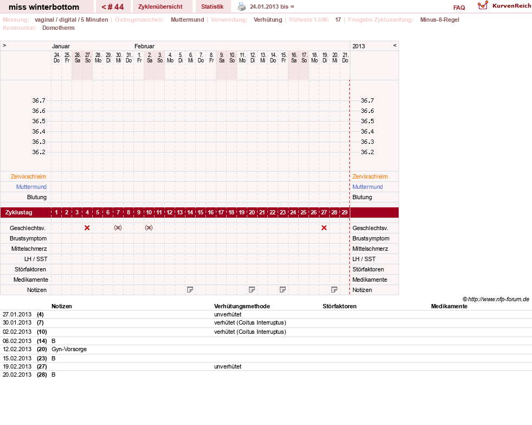Open the Statistik tab
Image resolution: width=532 pixels, height=425 pixels.
(x=212, y=7)
